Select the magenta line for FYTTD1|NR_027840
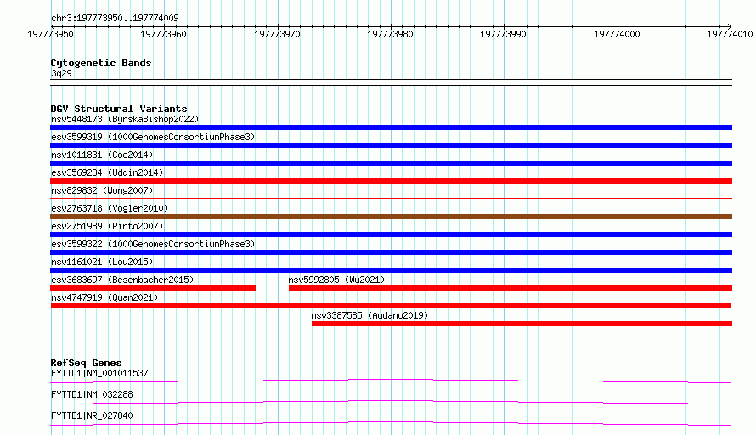The height and width of the screenshot is (435, 756). coord(391,423)
